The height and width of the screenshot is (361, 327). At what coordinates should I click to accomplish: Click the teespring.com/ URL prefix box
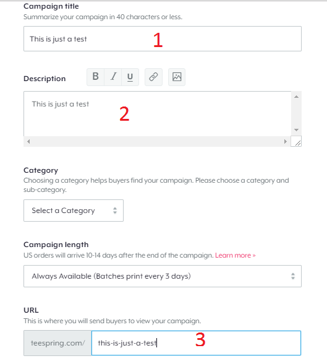(57, 343)
